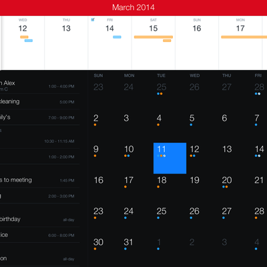Select grayed-out April 3 in month grid
This screenshot has width=267, height=267.
(x=224, y=242)
